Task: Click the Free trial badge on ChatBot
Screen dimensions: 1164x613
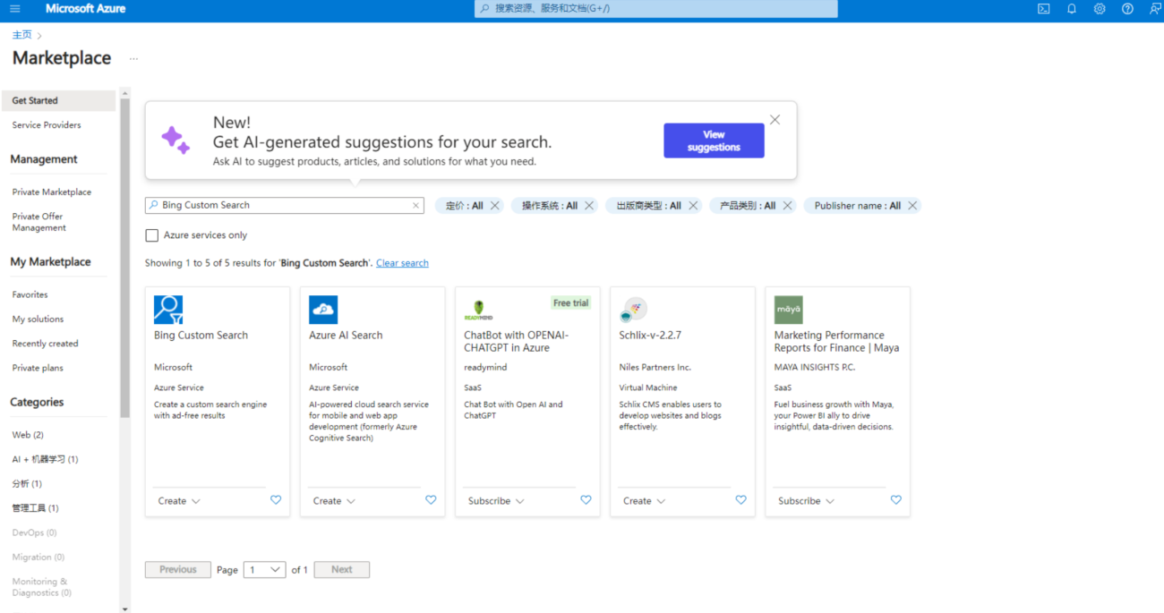Action: coord(571,303)
